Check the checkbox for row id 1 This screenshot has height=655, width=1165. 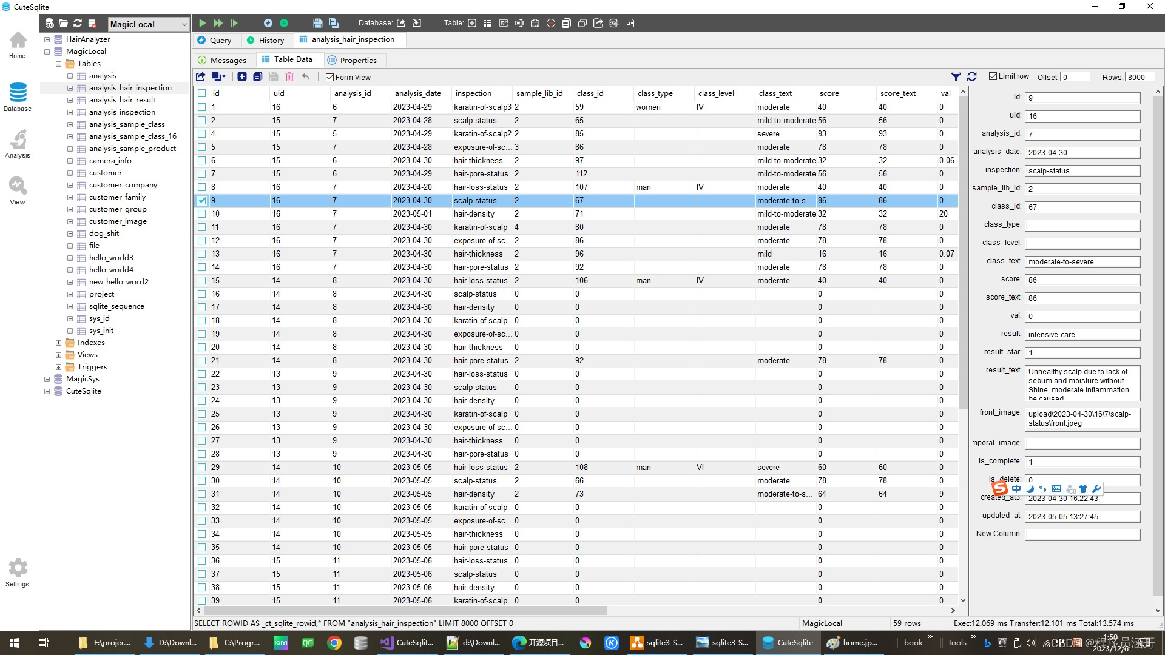point(201,107)
